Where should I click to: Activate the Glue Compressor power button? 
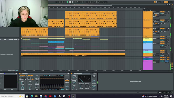coord(71,73)
